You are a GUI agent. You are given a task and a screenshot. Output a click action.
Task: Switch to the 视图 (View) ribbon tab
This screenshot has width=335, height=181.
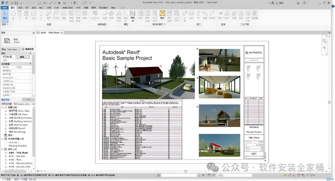[x=86, y=8]
